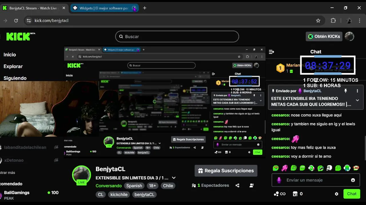Screen dimensions: 366x205
Task: Open the user avatar menu in the Kick header
Action: point(349,36)
